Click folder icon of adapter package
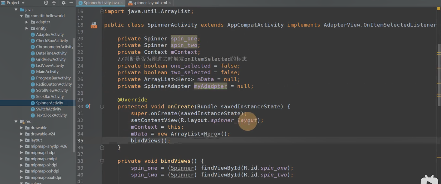 coord(33,22)
